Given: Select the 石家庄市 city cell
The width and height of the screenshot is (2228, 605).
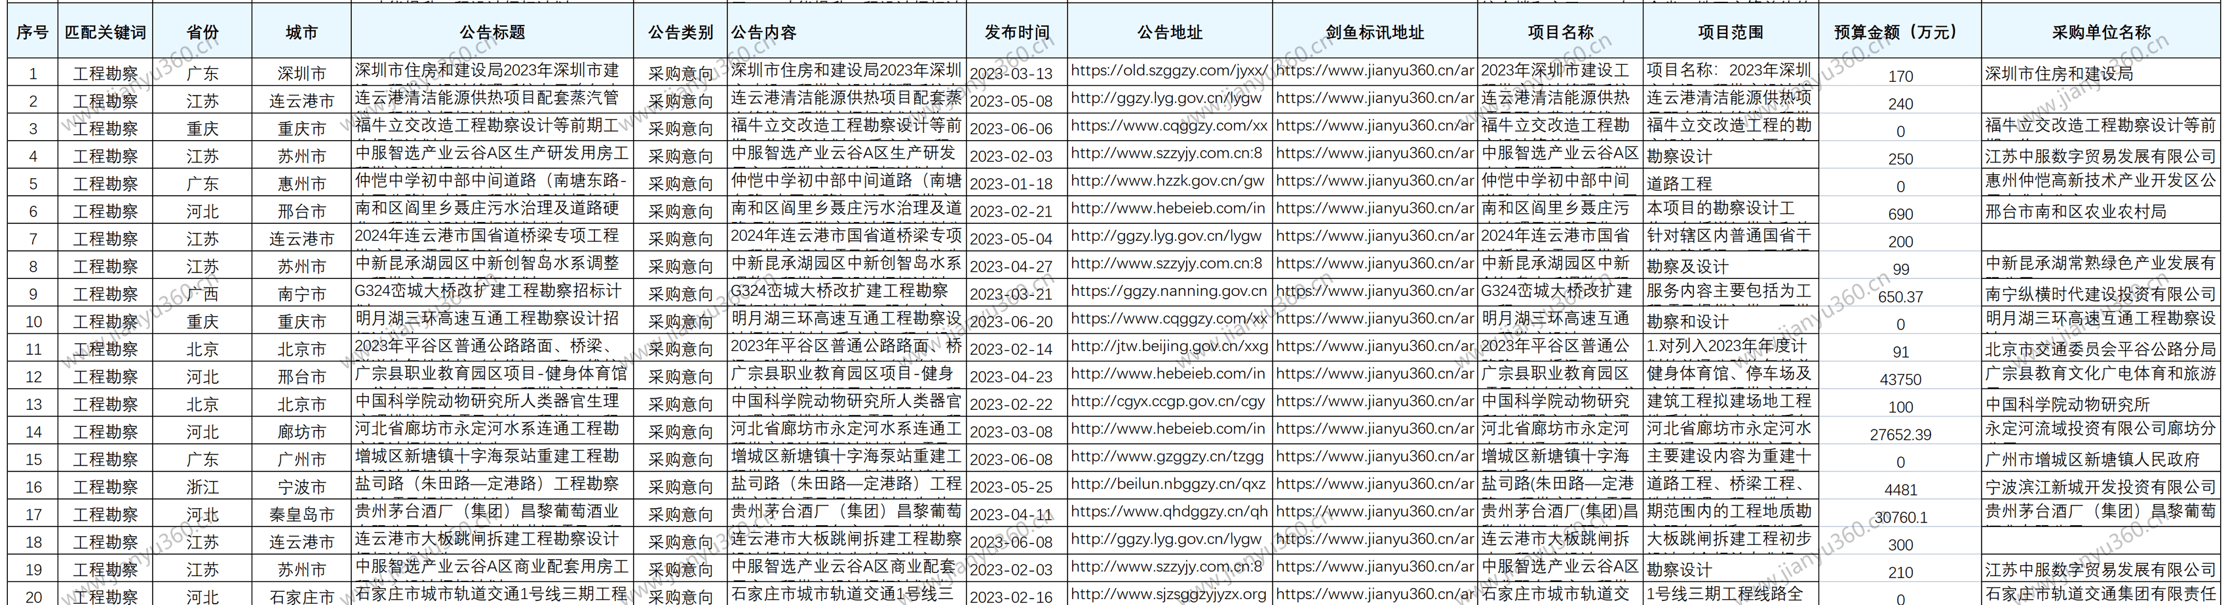Looking at the screenshot, I should tap(302, 596).
